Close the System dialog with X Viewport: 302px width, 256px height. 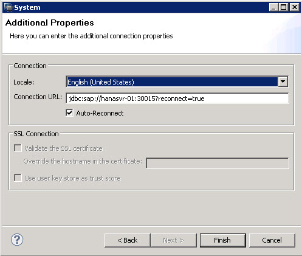[x=294, y=7]
